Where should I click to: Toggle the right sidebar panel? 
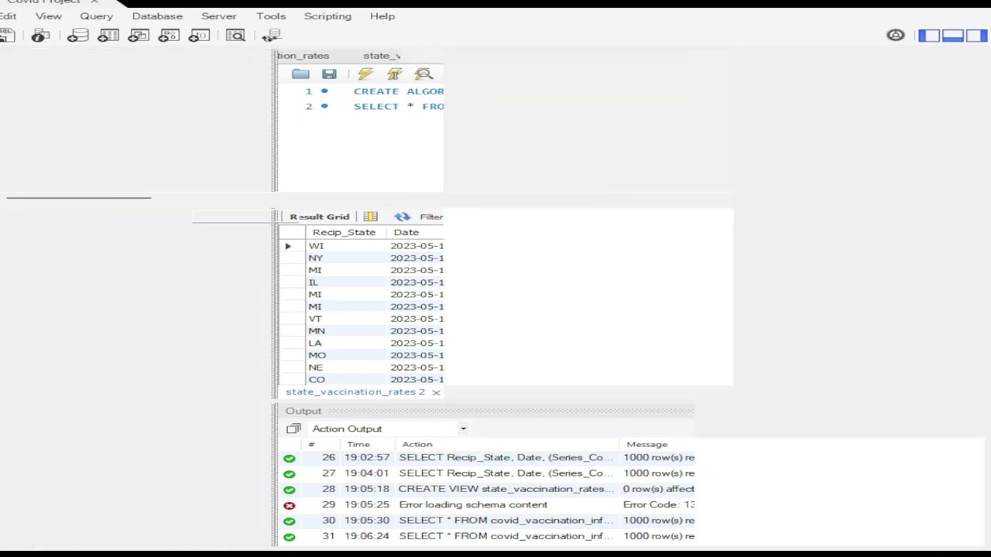[977, 36]
